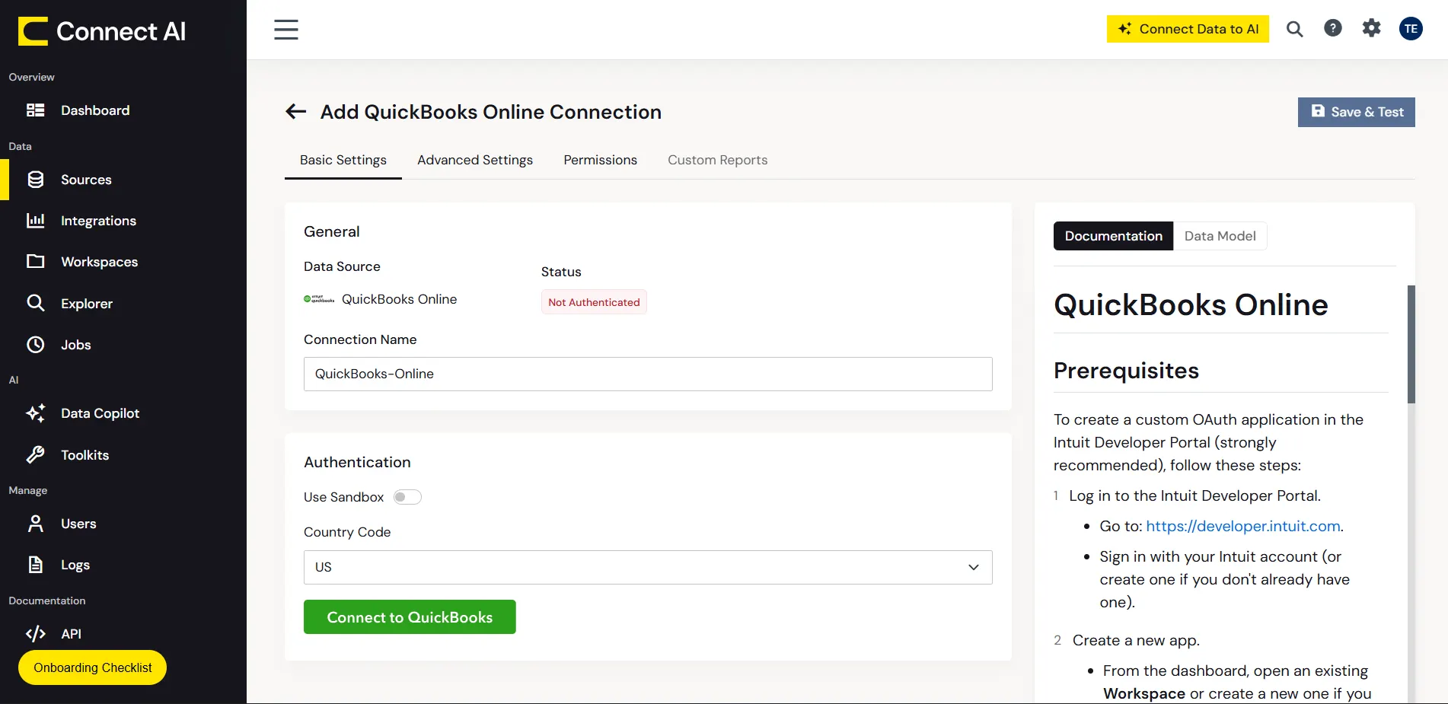The width and height of the screenshot is (1448, 704).
Task: Open the Country Code dropdown
Action: 648,567
